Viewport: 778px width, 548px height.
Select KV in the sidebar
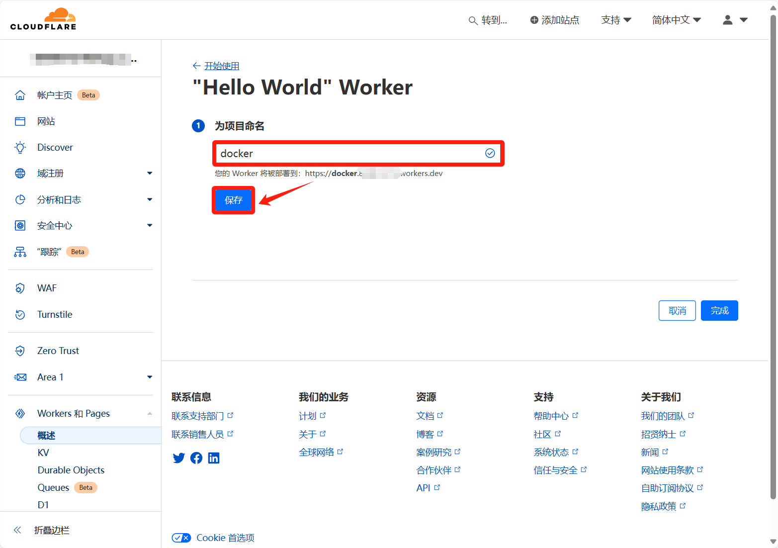(x=43, y=453)
